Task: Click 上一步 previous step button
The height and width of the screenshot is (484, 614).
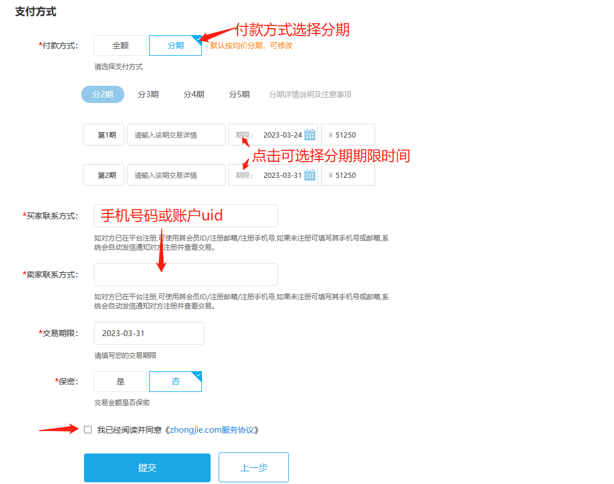Action: (254, 467)
